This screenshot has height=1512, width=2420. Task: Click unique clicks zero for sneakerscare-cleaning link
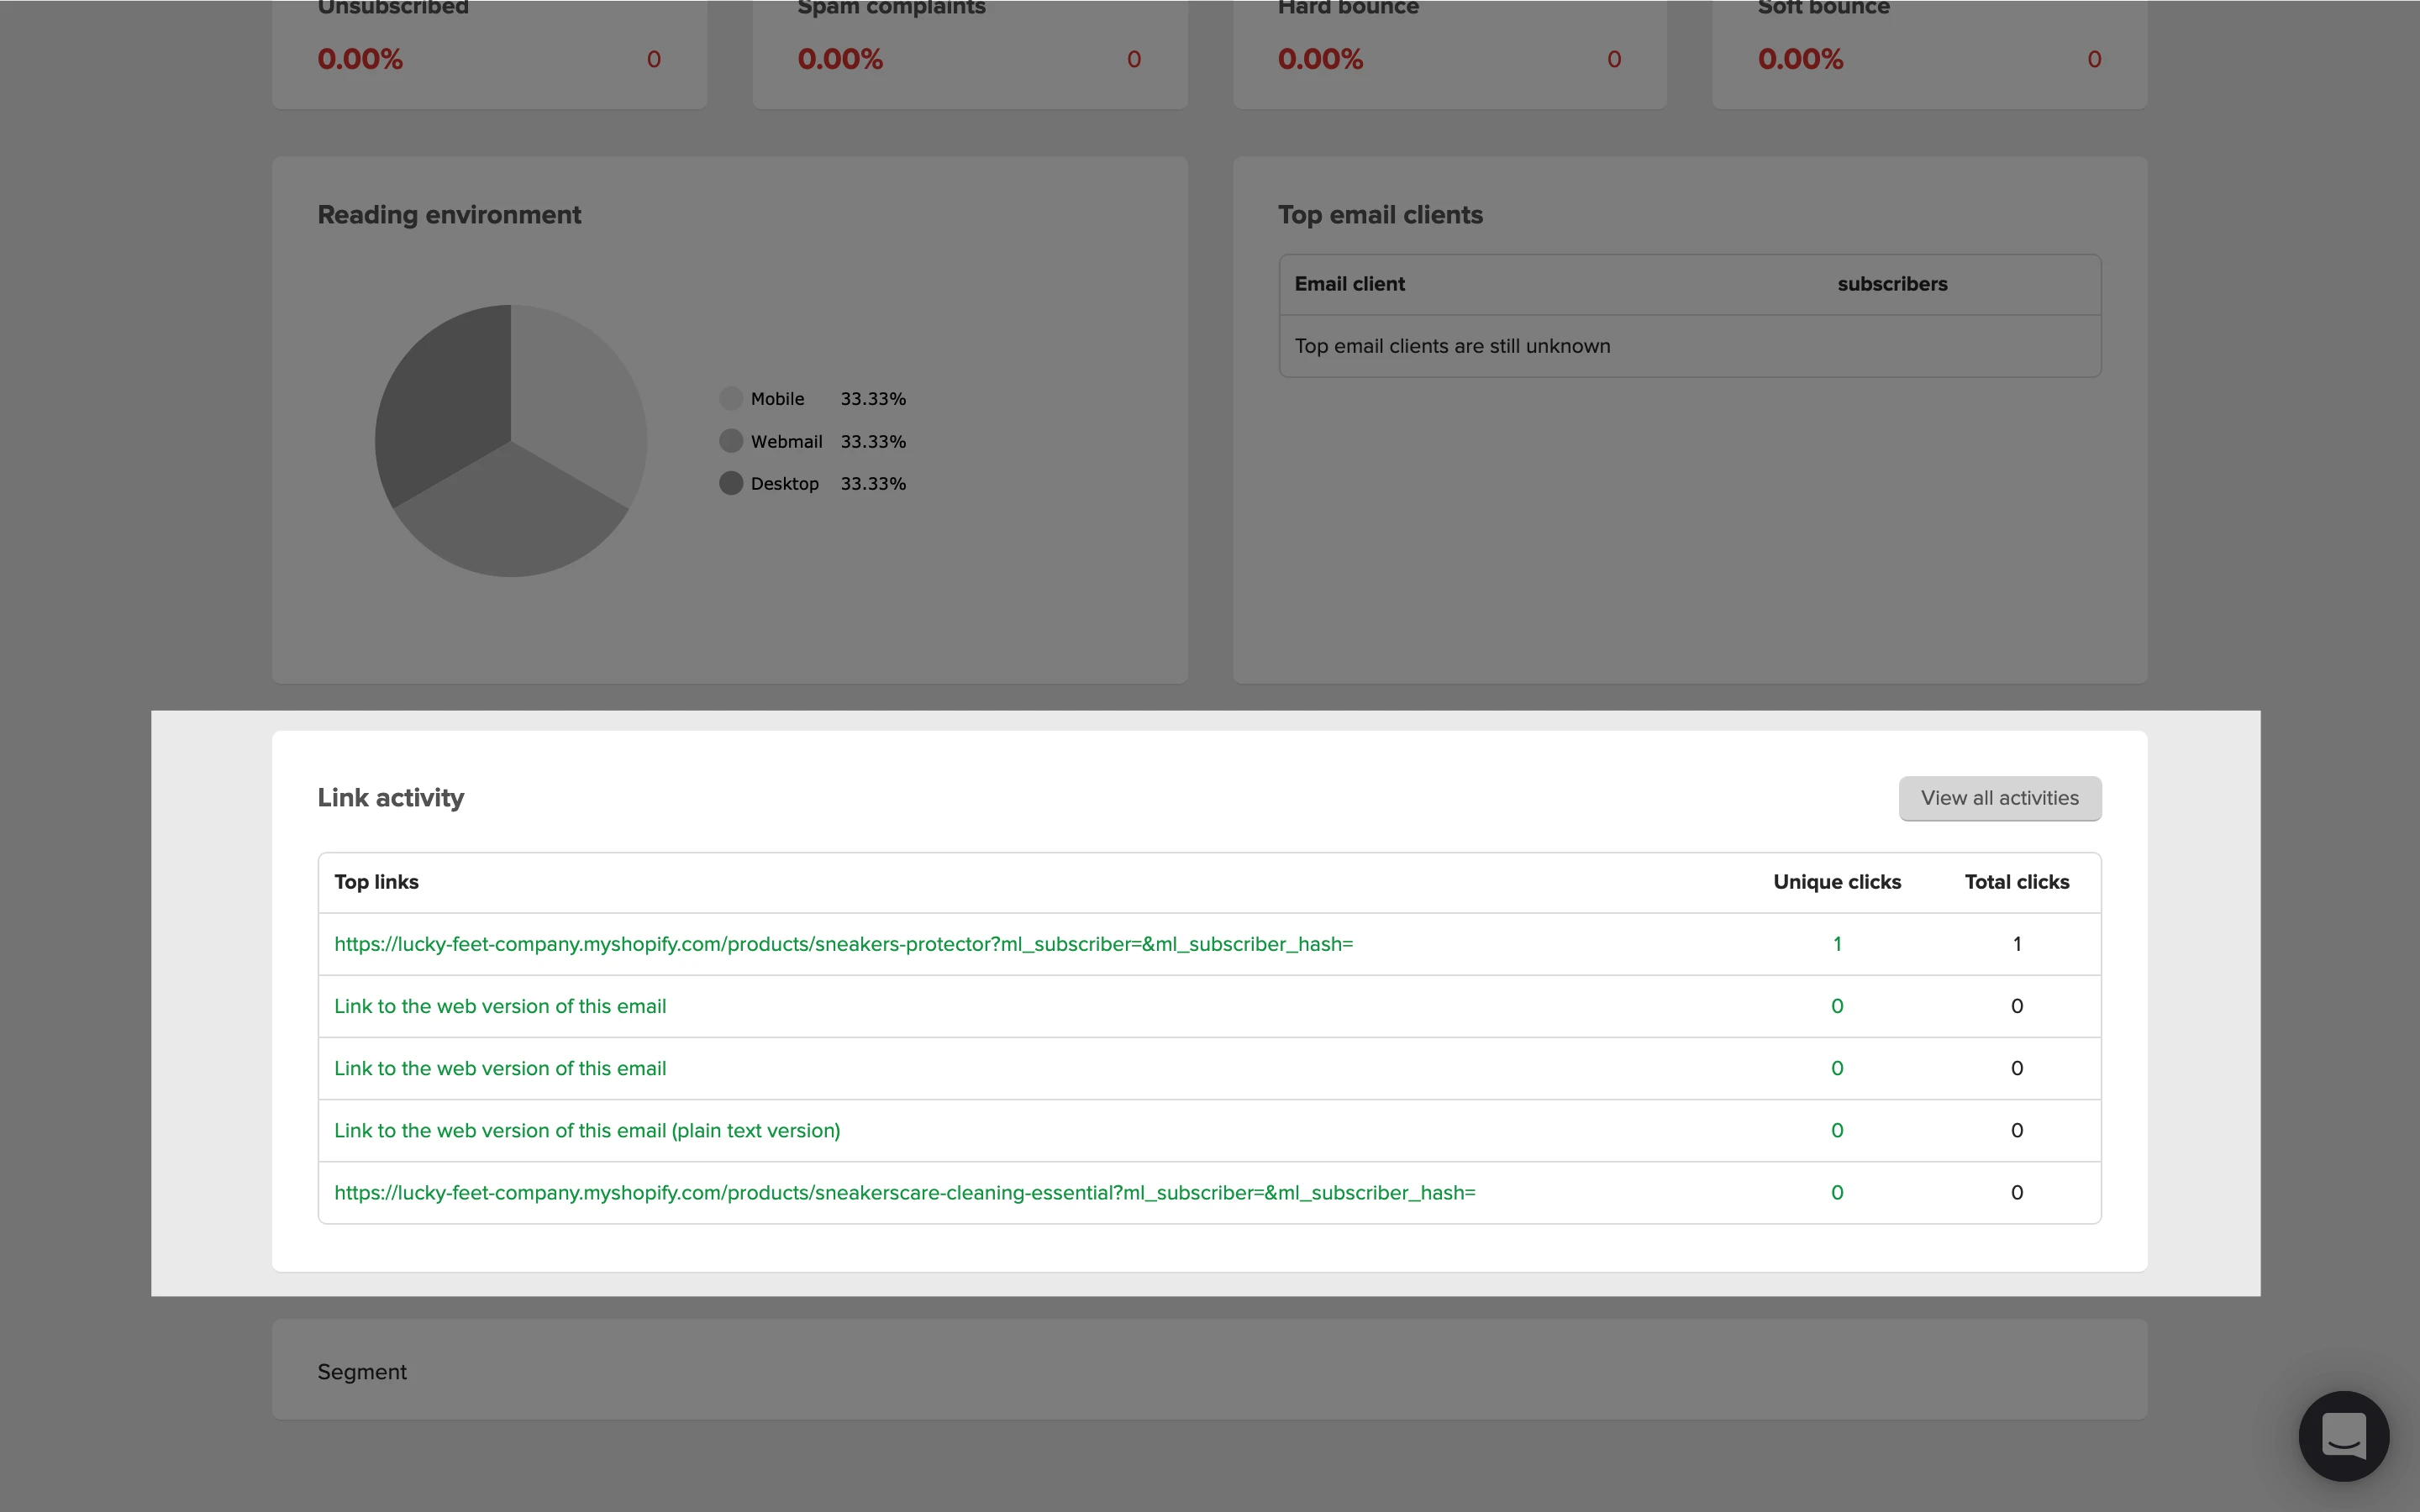[1837, 1192]
